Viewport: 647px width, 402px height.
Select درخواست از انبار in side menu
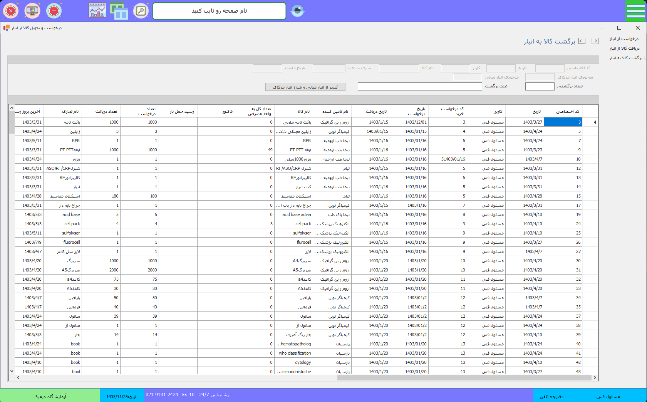pyautogui.click(x=624, y=39)
